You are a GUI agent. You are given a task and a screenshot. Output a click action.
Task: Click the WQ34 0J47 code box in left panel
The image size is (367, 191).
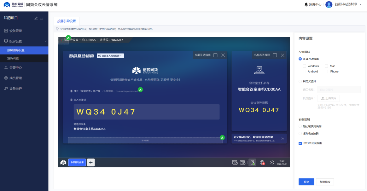(x=147, y=112)
